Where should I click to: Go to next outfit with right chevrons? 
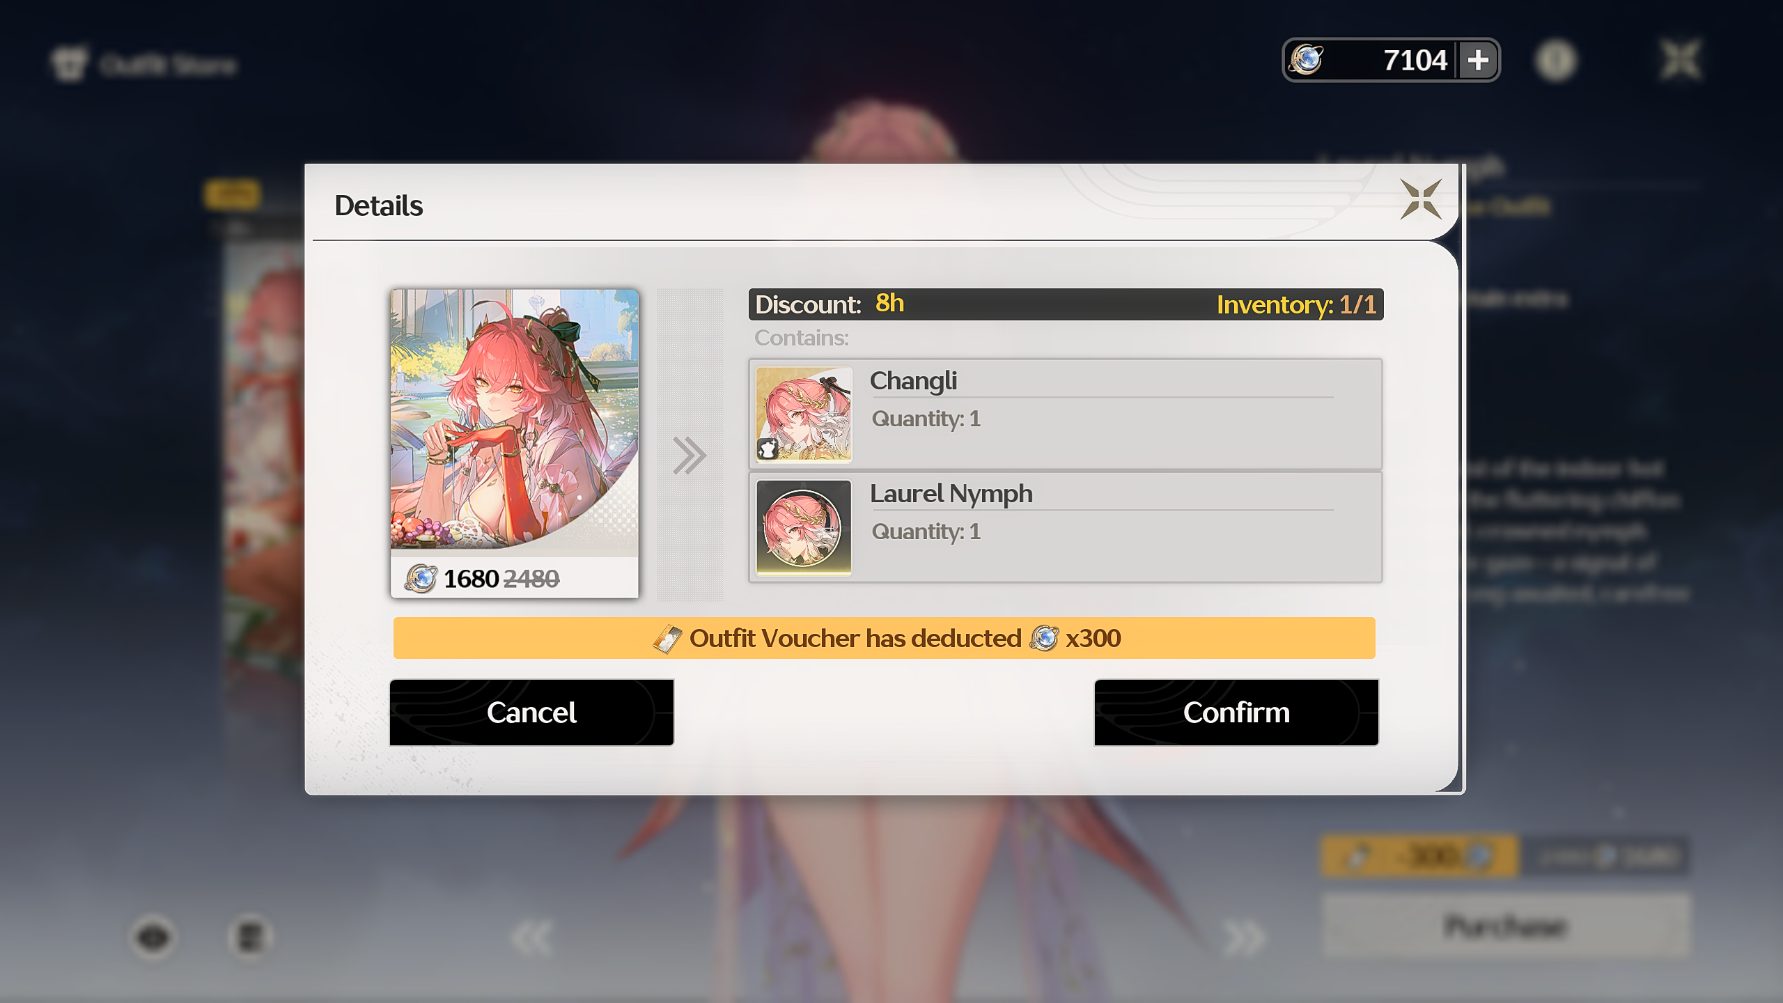[1244, 938]
